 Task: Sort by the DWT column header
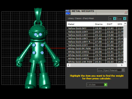click(x=111, y=24)
